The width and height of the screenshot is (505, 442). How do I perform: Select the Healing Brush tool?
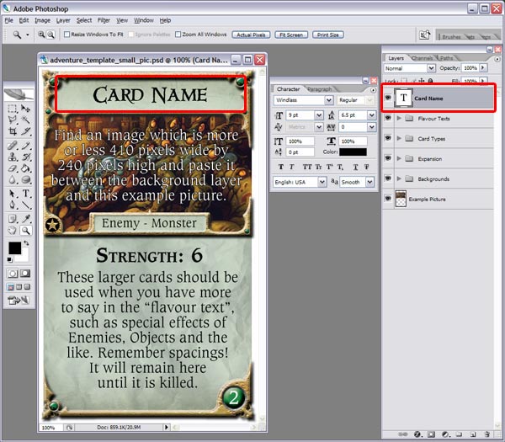point(13,146)
